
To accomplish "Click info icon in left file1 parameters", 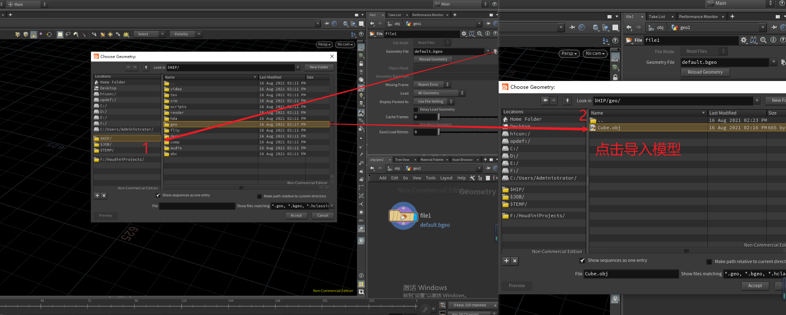I will [488, 34].
